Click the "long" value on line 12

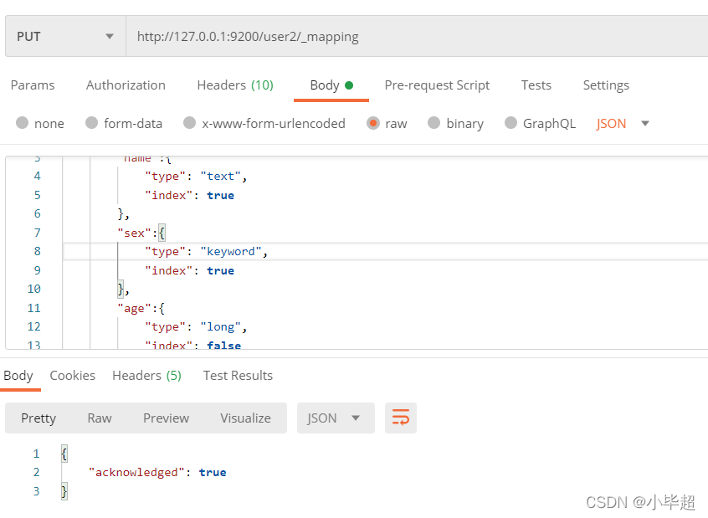click(x=220, y=327)
